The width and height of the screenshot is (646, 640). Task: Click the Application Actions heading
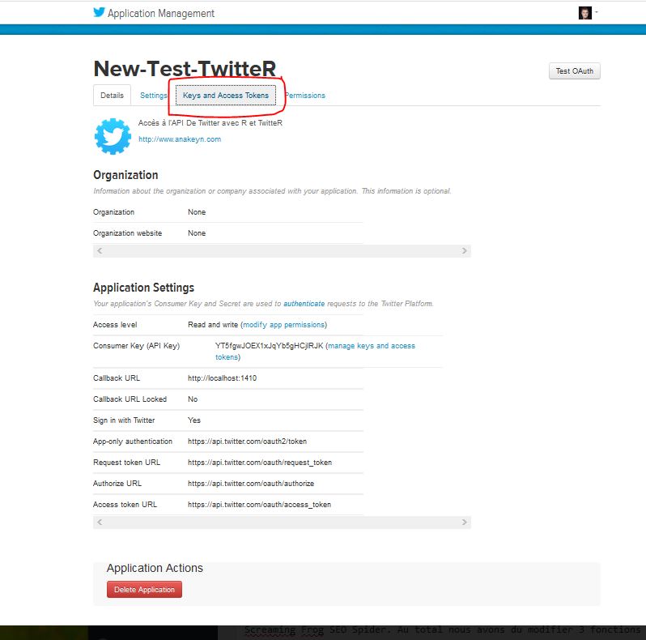pos(155,568)
